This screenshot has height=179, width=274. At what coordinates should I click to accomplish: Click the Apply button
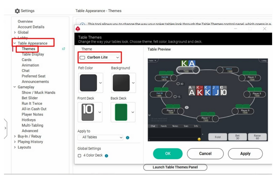click(245, 154)
